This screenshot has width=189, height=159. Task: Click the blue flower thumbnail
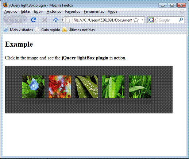[33, 86]
